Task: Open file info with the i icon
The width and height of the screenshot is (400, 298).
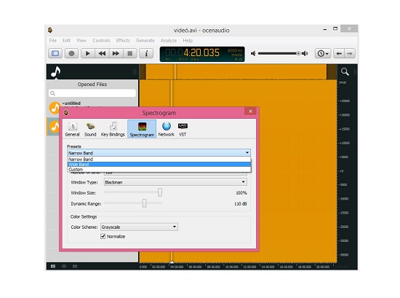Action: pyautogui.click(x=146, y=53)
